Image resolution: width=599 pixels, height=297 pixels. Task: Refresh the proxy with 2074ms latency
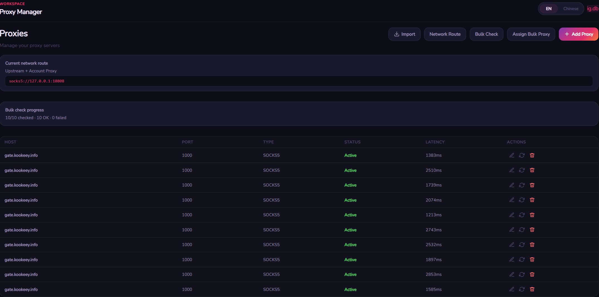[522, 200]
